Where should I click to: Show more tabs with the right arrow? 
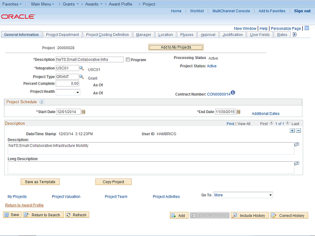(x=295, y=35)
